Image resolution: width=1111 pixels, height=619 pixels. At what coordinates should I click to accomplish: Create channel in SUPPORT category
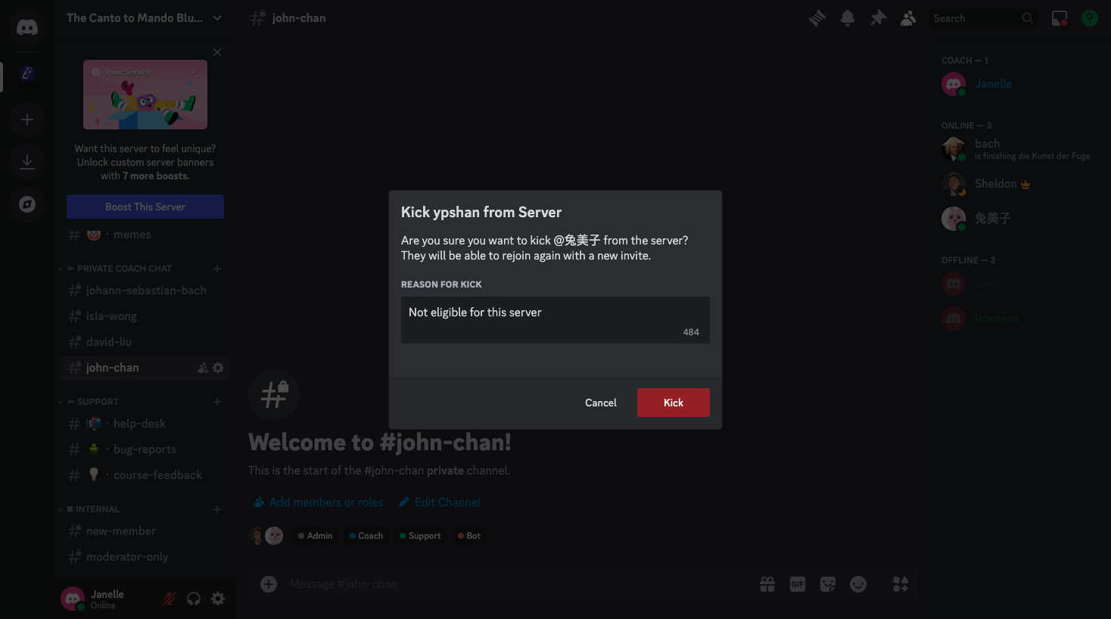[x=217, y=402]
